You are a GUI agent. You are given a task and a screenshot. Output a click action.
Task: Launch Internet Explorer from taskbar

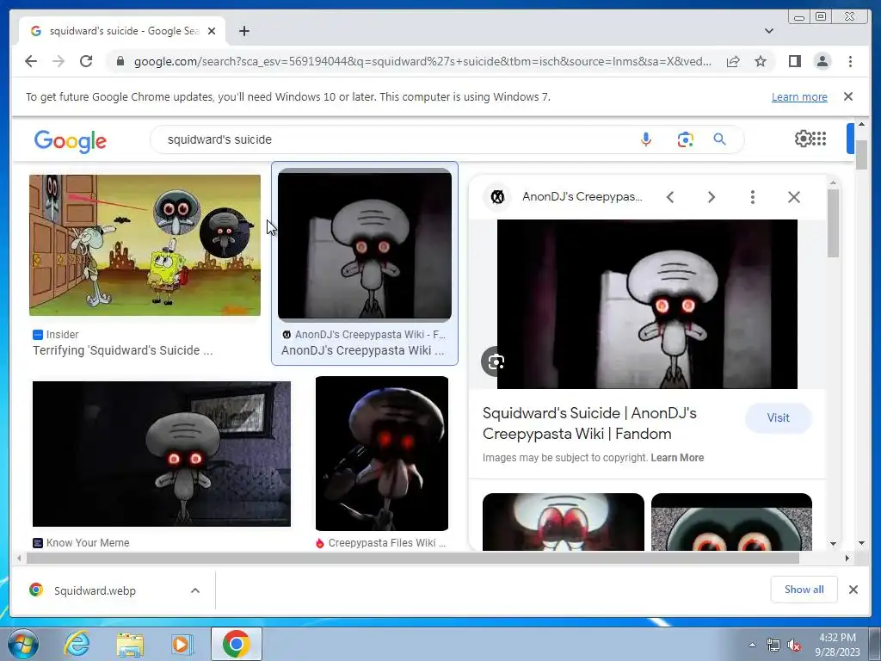point(77,644)
